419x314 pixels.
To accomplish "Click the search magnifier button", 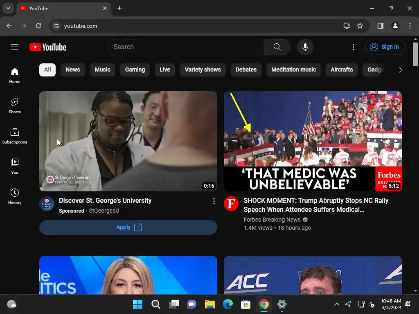I will [x=277, y=47].
